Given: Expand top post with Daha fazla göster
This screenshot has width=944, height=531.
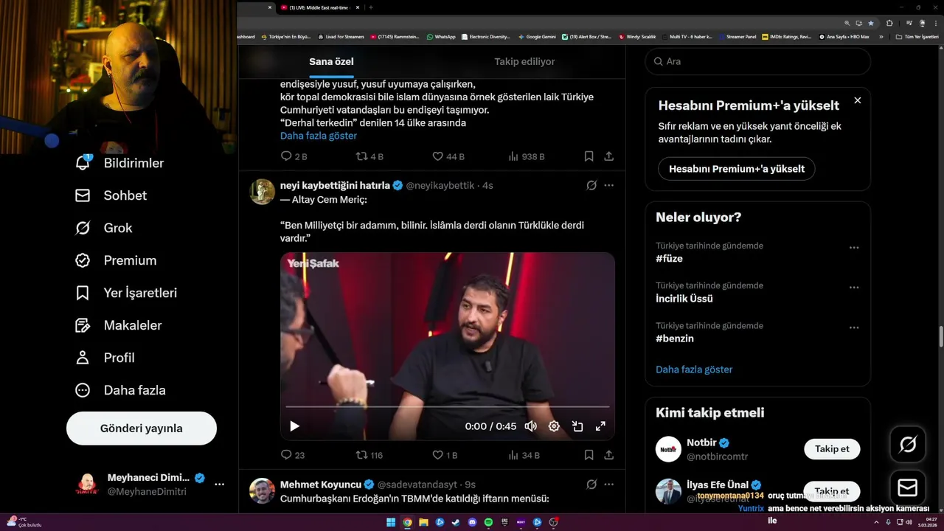Looking at the screenshot, I should 319,136.
